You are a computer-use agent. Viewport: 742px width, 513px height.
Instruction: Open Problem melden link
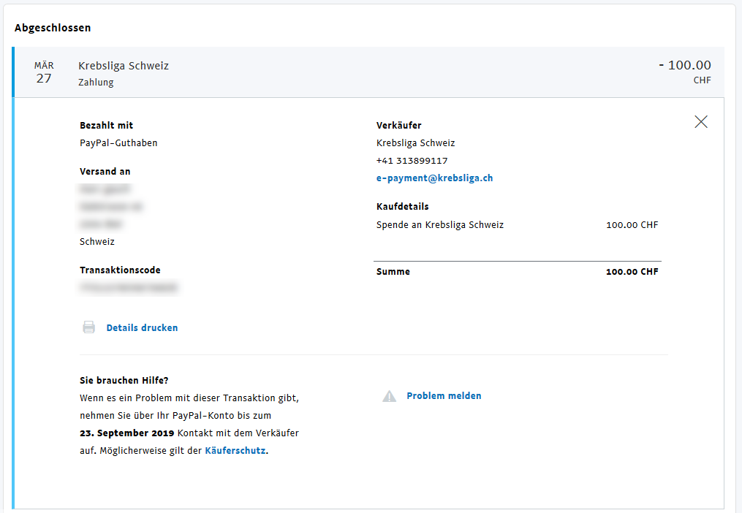coord(444,395)
